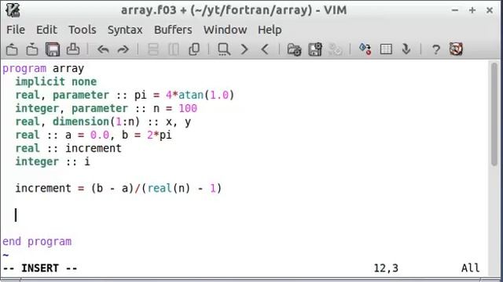Click the question mark Help icon
503x282 pixels.
pyautogui.click(x=435, y=50)
